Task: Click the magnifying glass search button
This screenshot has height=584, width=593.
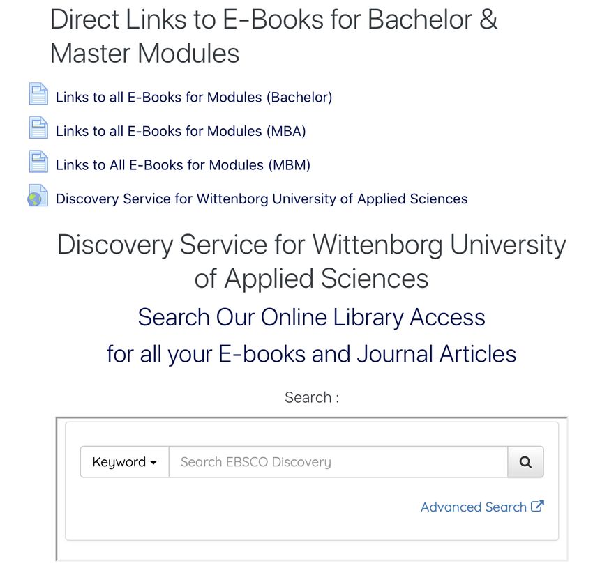Action: click(x=526, y=461)
